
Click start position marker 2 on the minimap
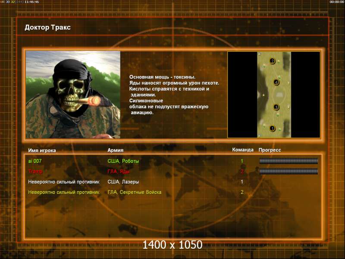click(x=273, y=61)
